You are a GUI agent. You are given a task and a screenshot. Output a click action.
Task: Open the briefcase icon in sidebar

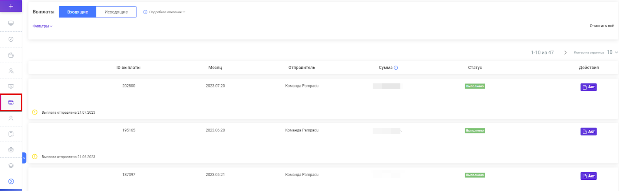[x=11, y=150]
